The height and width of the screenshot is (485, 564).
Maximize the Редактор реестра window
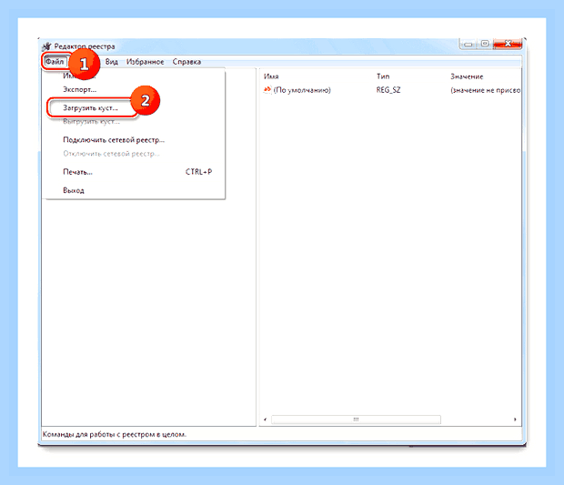click(x=485, y=44)
